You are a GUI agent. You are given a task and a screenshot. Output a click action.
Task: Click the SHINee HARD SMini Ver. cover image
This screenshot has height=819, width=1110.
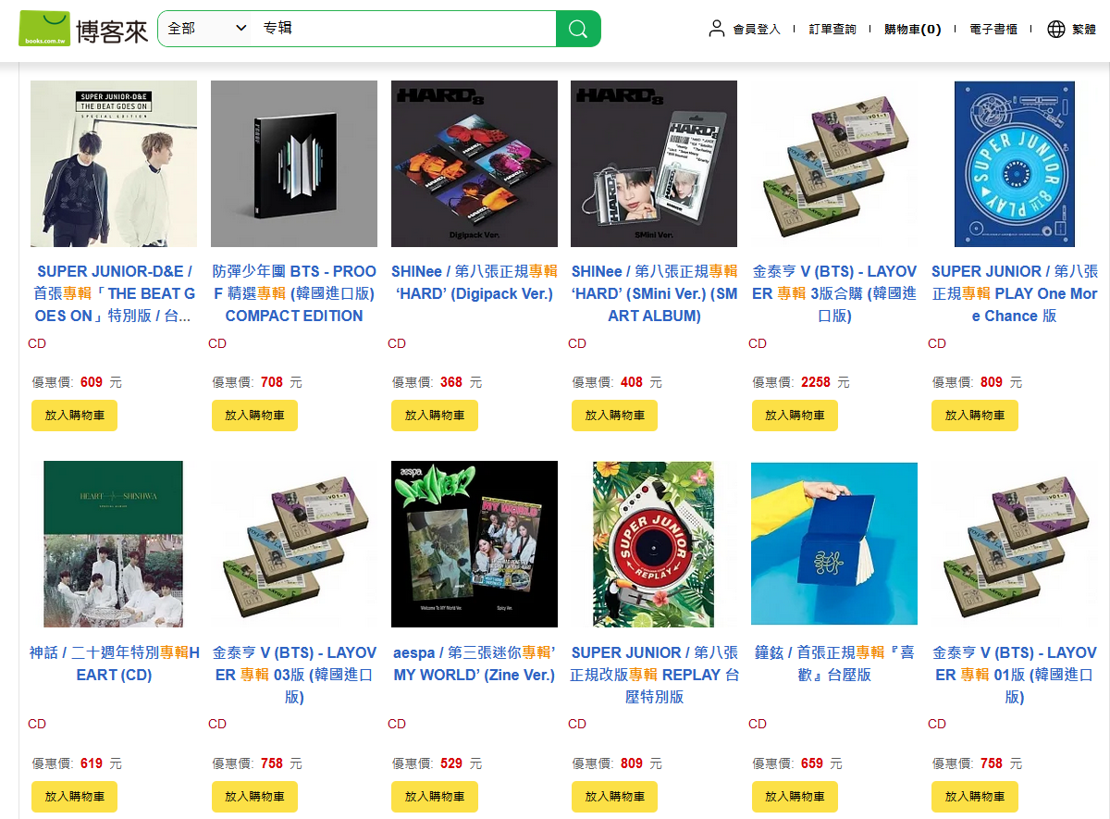pyautogui.click(x=654, y=164)
